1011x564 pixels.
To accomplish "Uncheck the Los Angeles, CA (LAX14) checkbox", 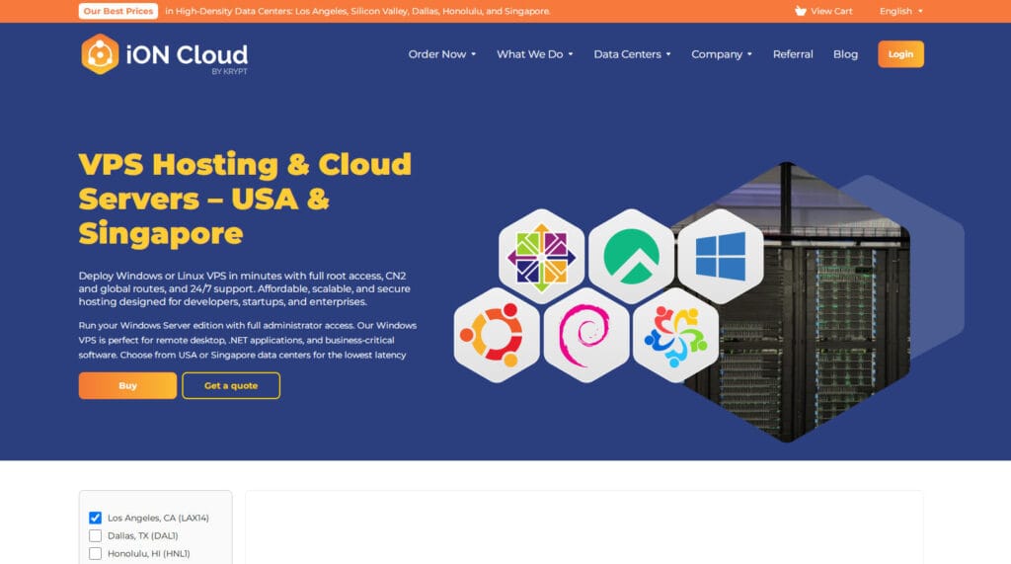I will 96,518.
